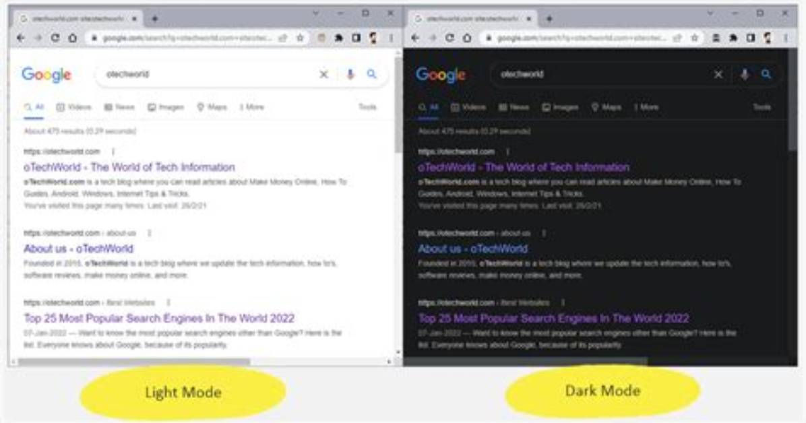Click back arrow in dark mode browser
806x423 pixels.
(415, 38)
